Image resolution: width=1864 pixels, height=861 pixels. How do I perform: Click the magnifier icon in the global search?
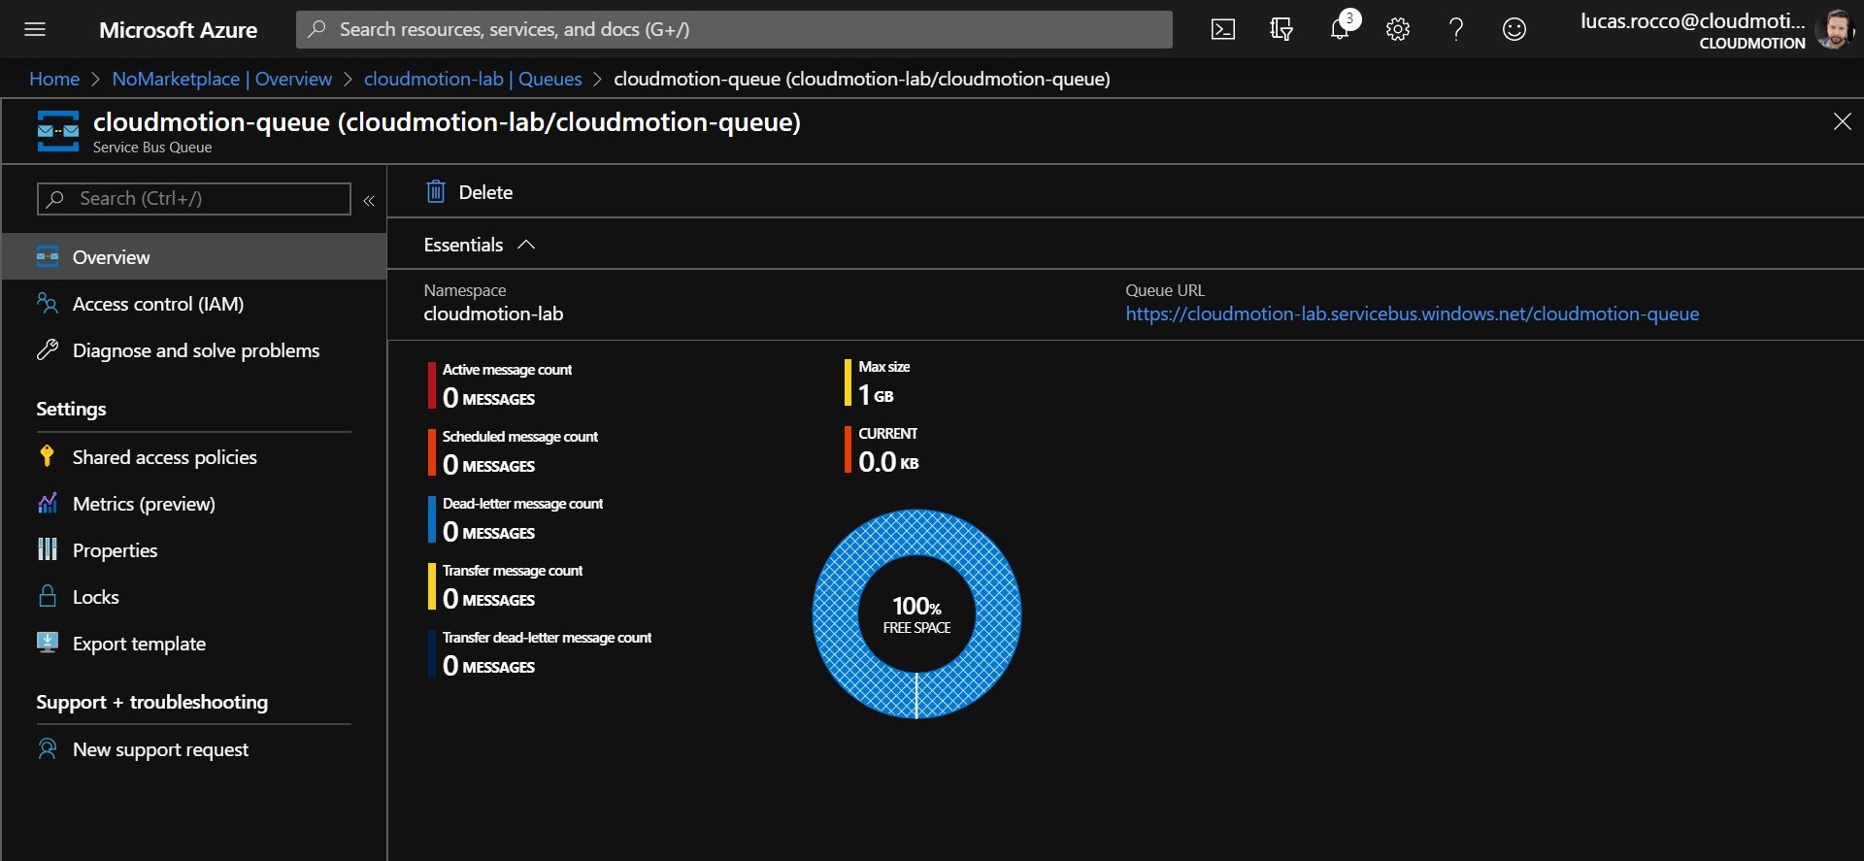(316, 29)
